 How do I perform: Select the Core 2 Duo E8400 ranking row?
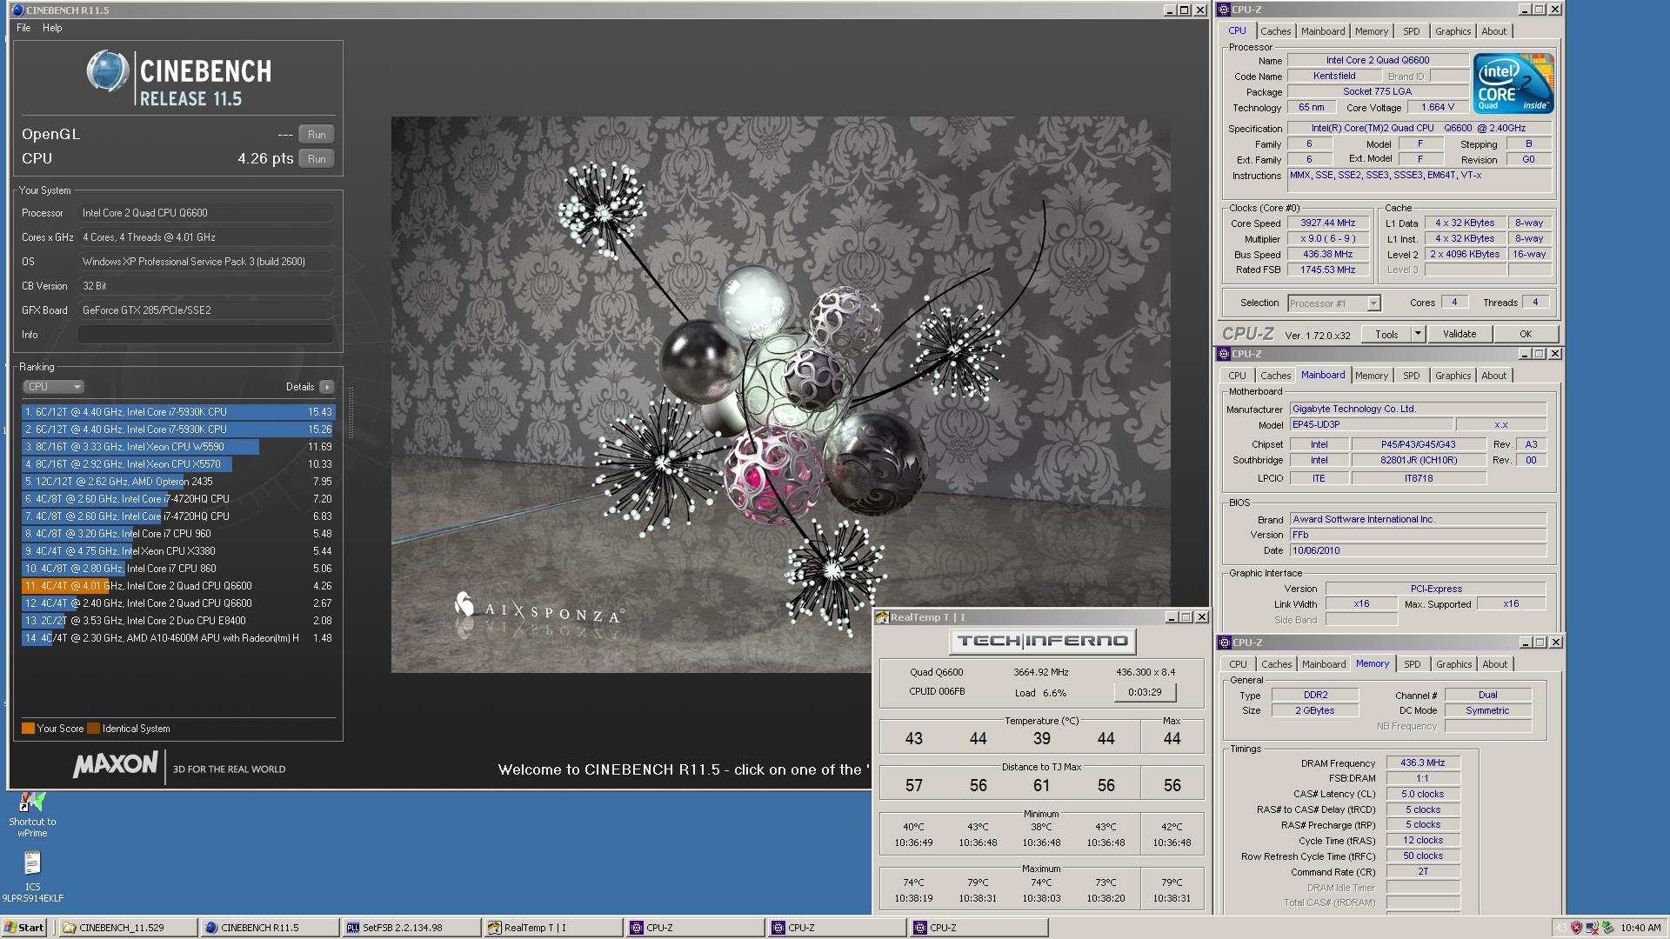click(177, 621)
